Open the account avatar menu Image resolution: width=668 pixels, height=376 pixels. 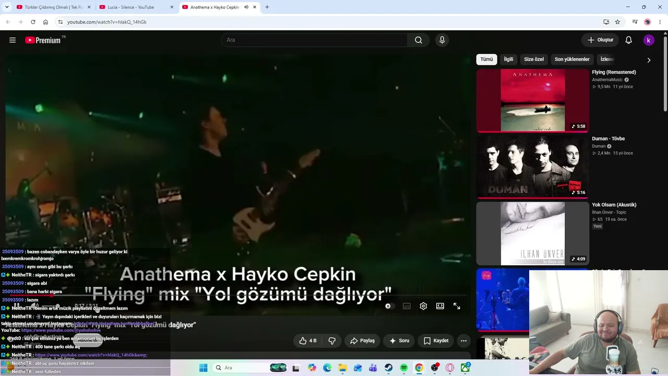[x=649, y=40]
